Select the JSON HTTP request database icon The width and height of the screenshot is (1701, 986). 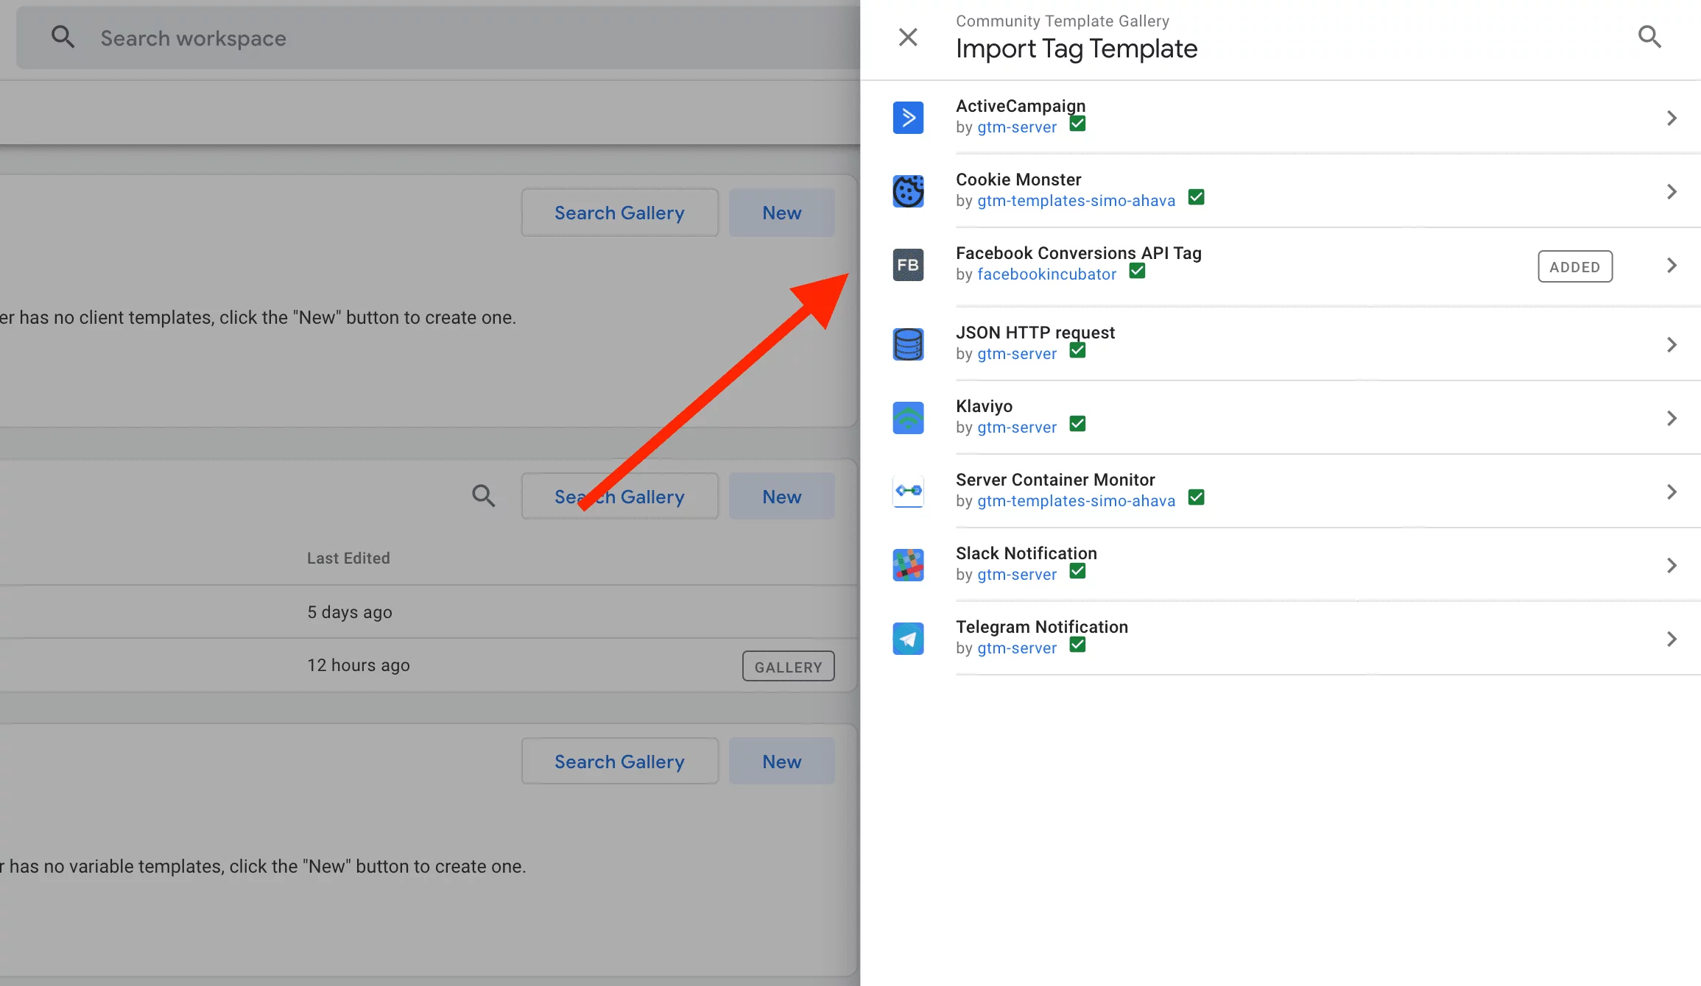point(908,344)
